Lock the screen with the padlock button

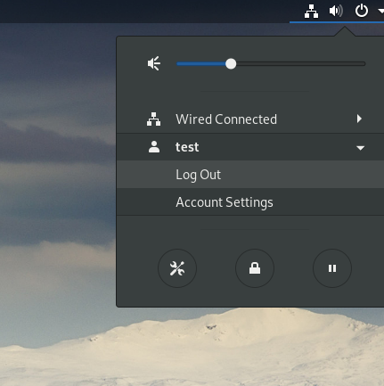point(255,268)
